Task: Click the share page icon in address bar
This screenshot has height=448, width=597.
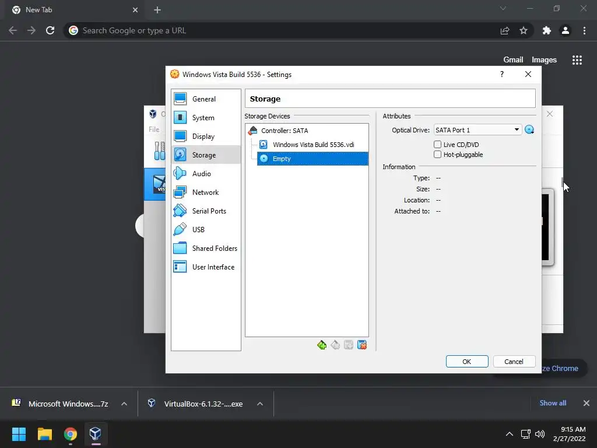Action: [x=505, y=30]
